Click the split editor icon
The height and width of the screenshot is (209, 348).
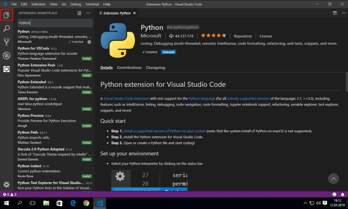click(x=335, y=13)
